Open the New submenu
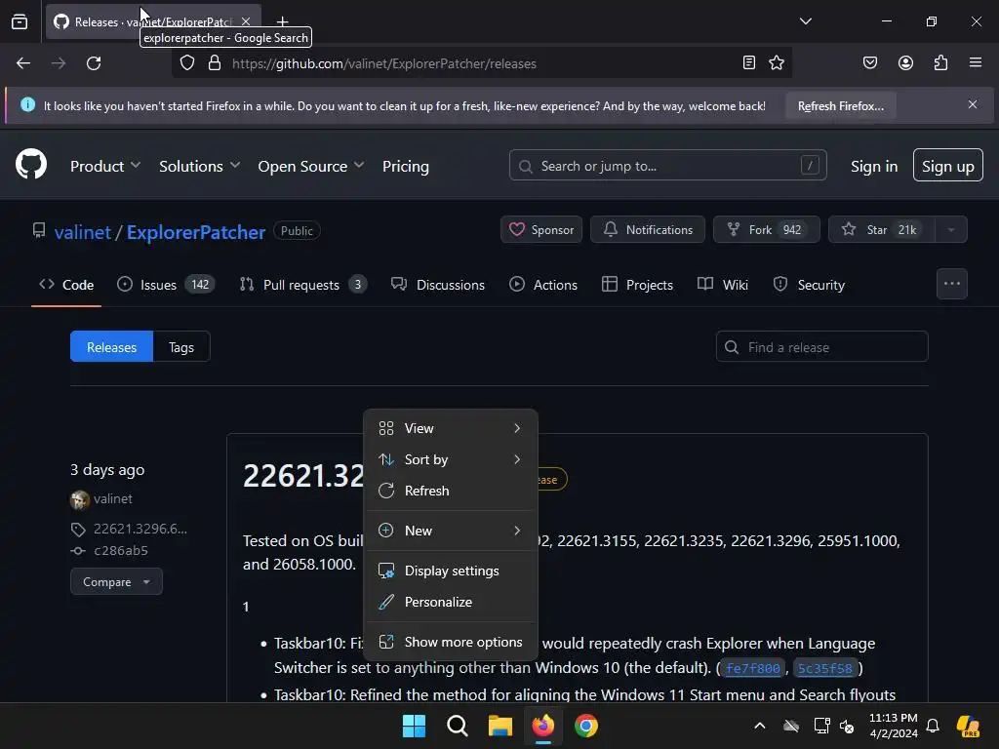Screen dimensions: 999x749 point(451,531)
